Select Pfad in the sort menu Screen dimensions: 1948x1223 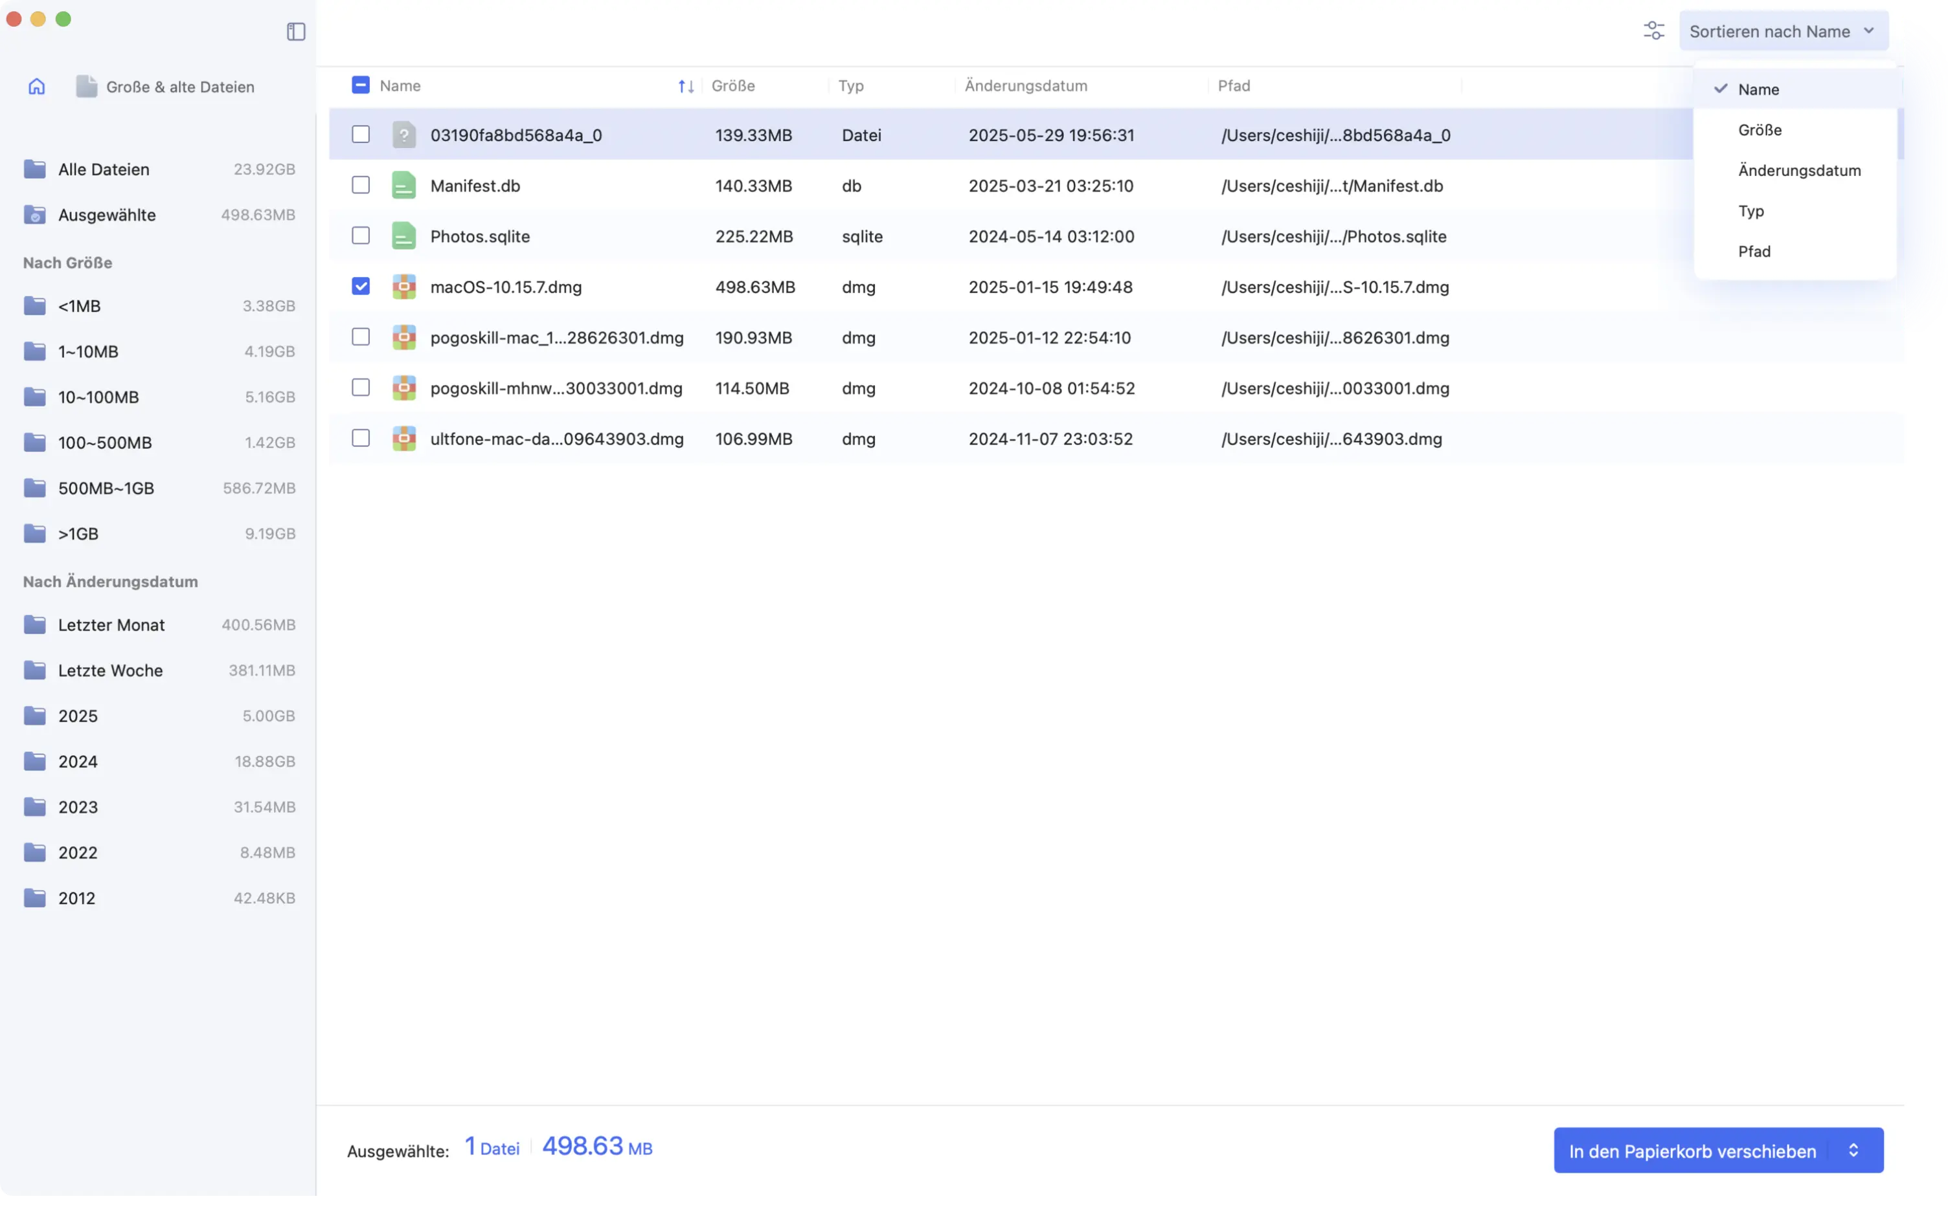pos(1795,250)
